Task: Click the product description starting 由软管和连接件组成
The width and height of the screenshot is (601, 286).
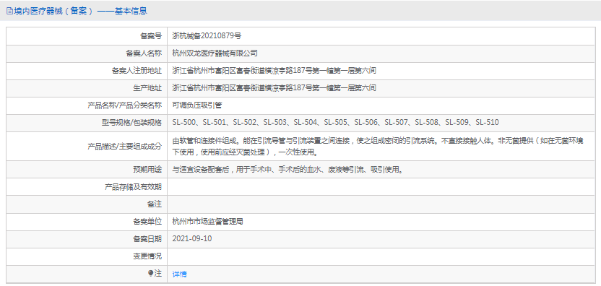Action: click(379, 146)
